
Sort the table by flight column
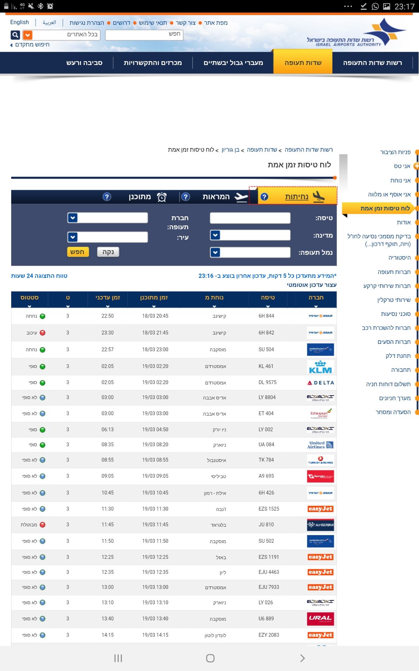point(268,300)
